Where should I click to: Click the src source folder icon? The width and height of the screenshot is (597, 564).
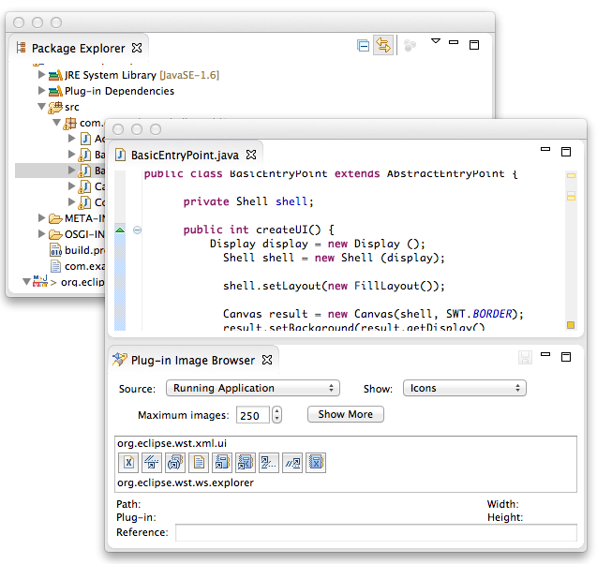point(55,108)
